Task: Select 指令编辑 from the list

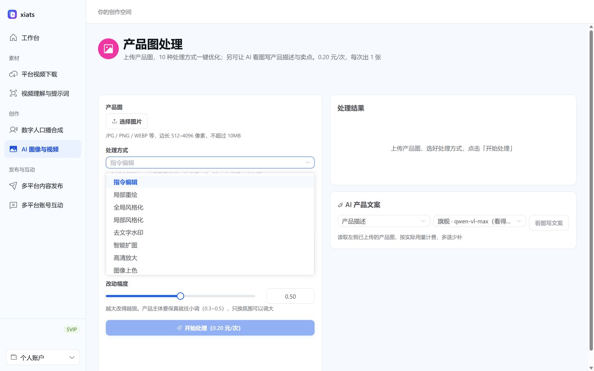Action: pyautogui.click(x=210, y=182)
